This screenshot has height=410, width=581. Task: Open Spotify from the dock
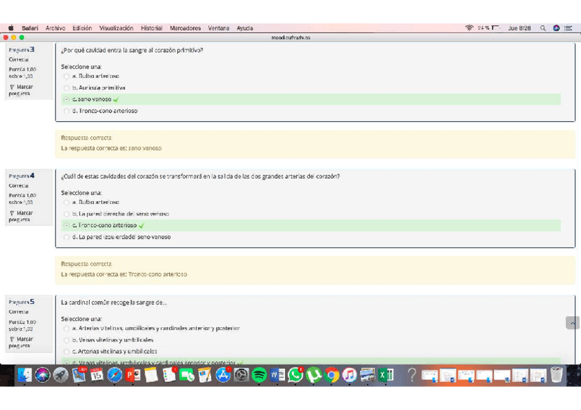pos(259,375)
